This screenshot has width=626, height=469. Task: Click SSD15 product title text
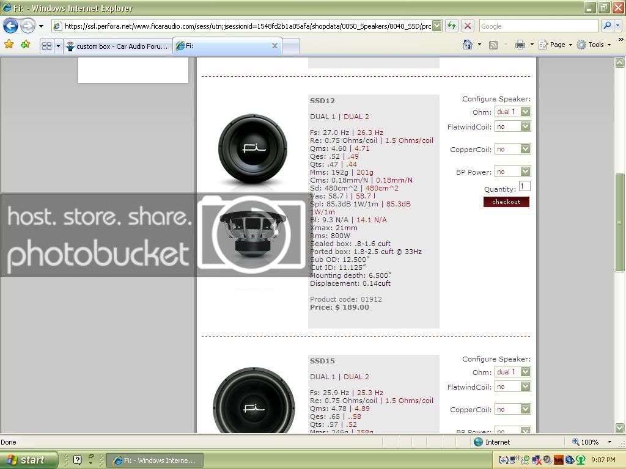pos(322,361)
